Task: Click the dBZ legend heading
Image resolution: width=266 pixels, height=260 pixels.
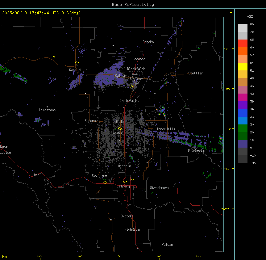Action: [x=250, y=17]
